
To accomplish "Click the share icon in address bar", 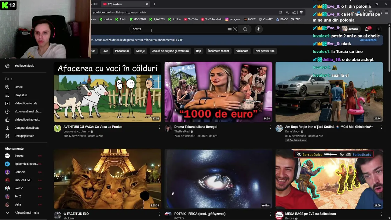I will [x=294, y=12].
